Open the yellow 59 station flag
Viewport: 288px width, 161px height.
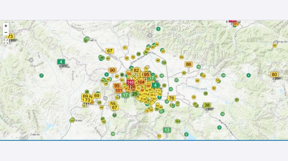113,104
